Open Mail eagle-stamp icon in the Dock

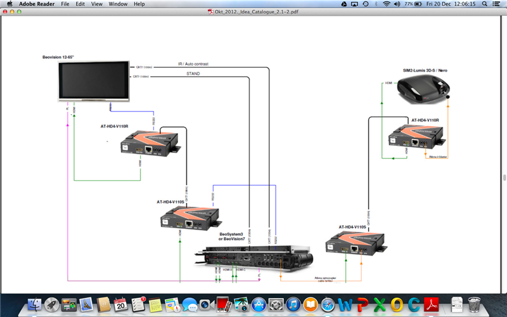[86, 305]
